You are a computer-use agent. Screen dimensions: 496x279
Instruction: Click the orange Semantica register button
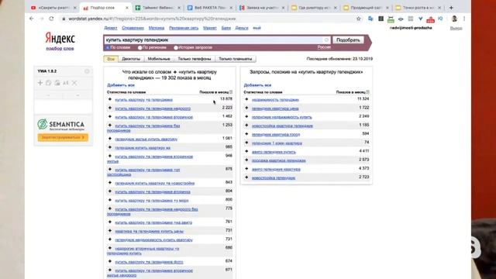[x=63, y=137]
